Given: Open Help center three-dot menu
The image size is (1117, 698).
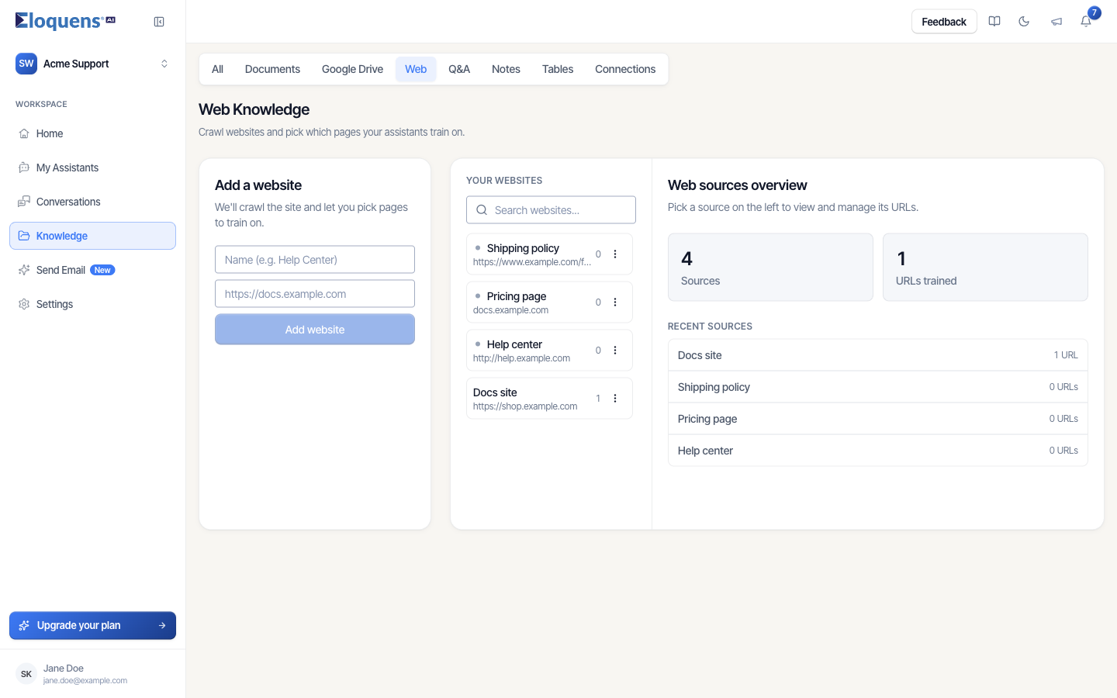Looking at the screenshot, I should 615,351.
